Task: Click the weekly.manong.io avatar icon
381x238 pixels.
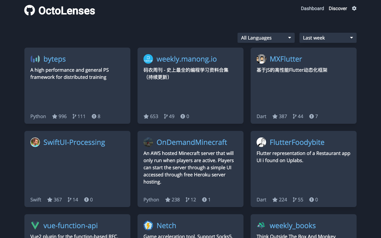Action: click(x=148, y=59)
